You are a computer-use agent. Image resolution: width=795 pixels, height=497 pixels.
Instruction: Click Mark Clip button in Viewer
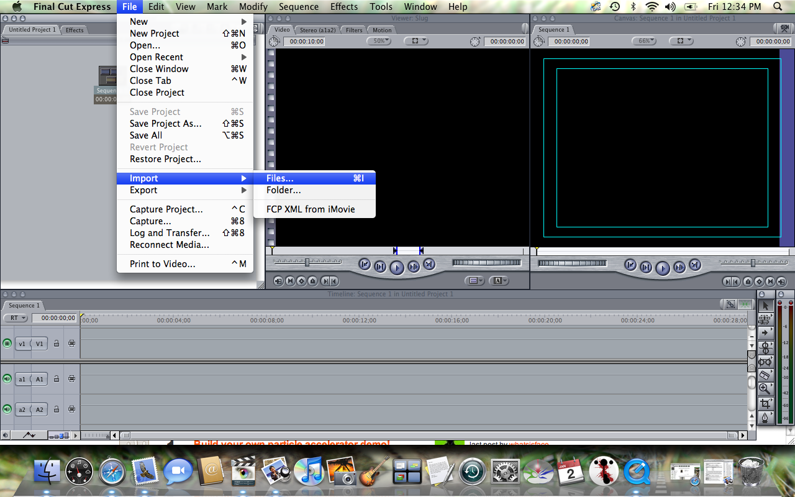(290, 281)
